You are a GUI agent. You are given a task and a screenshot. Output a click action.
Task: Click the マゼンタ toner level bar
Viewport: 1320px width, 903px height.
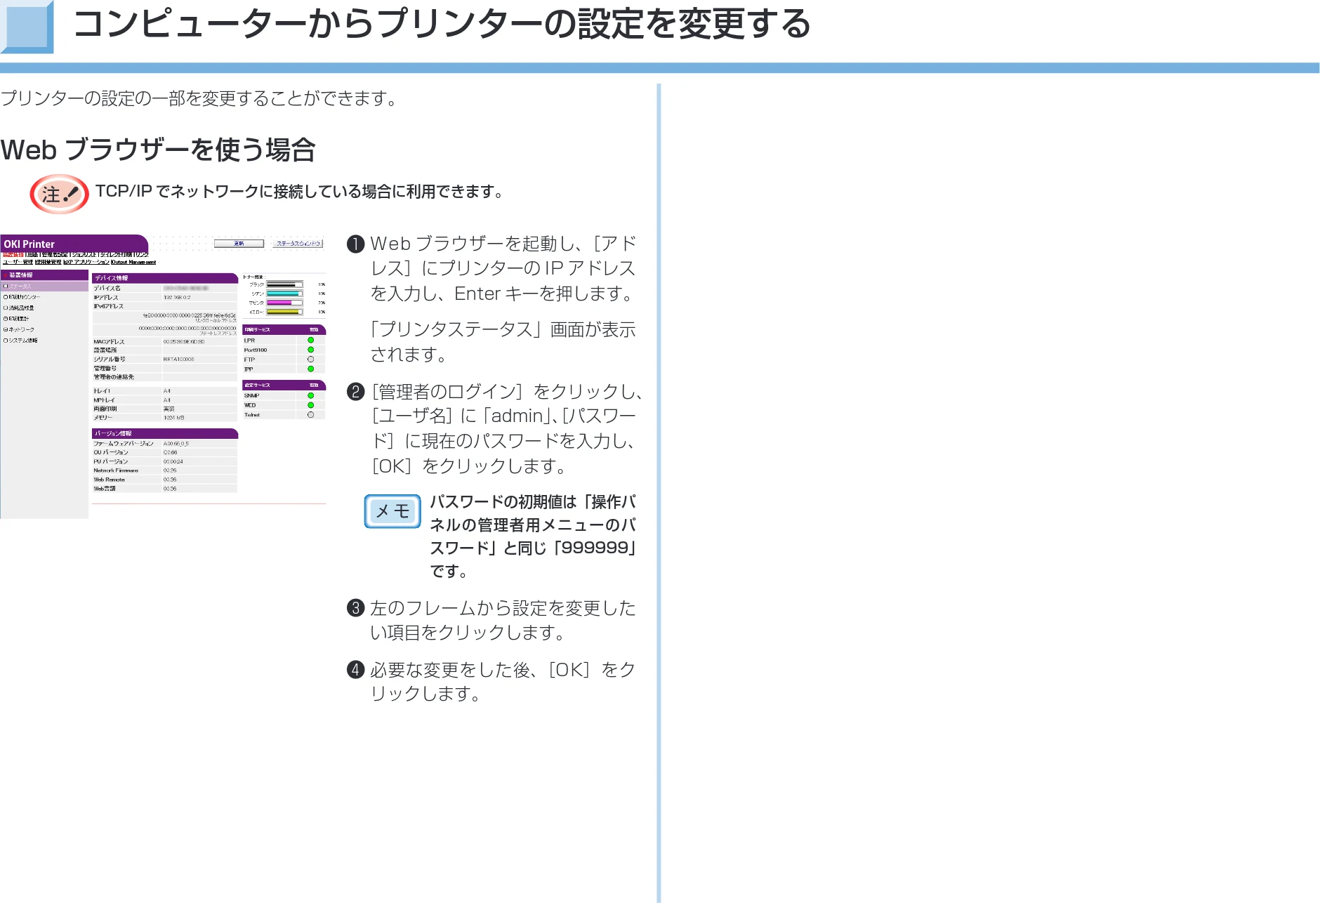pyautogui.click(x=284, y=303)
